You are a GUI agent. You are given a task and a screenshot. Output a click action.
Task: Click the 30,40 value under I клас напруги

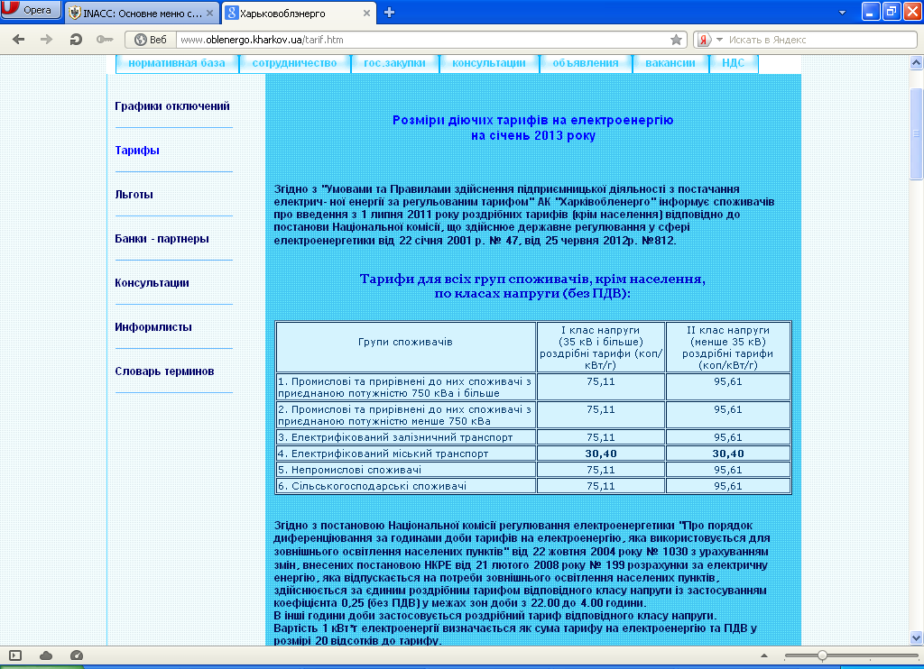[x=600, y=454]
